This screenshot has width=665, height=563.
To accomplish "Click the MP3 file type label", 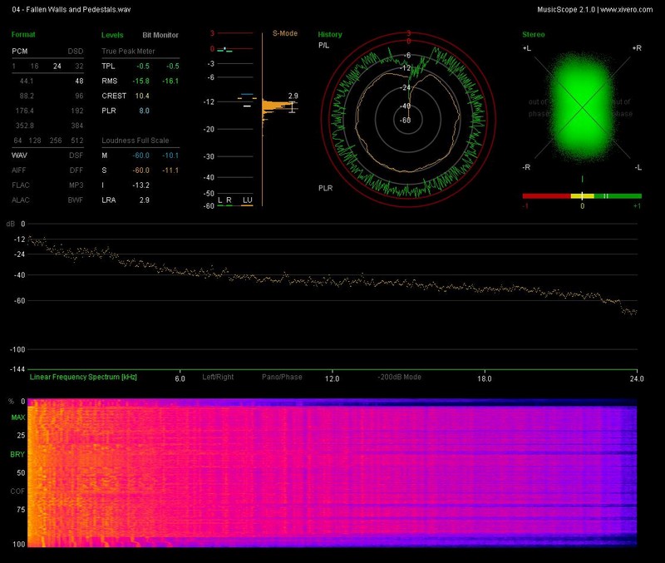I will [x=76, y=185].
